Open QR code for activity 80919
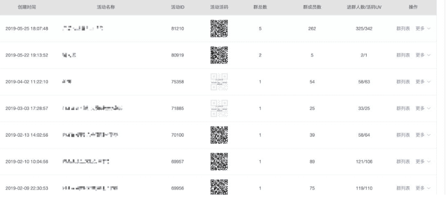 (219, 55)
